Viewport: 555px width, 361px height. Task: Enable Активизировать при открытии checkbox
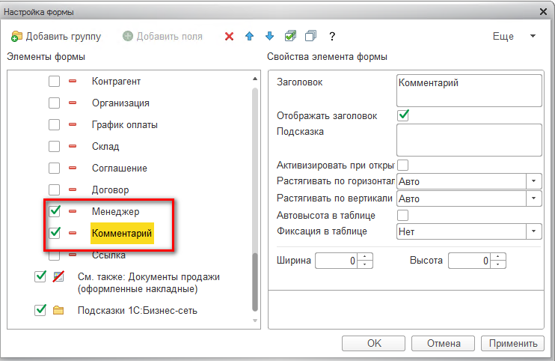(x=403, y=165)
